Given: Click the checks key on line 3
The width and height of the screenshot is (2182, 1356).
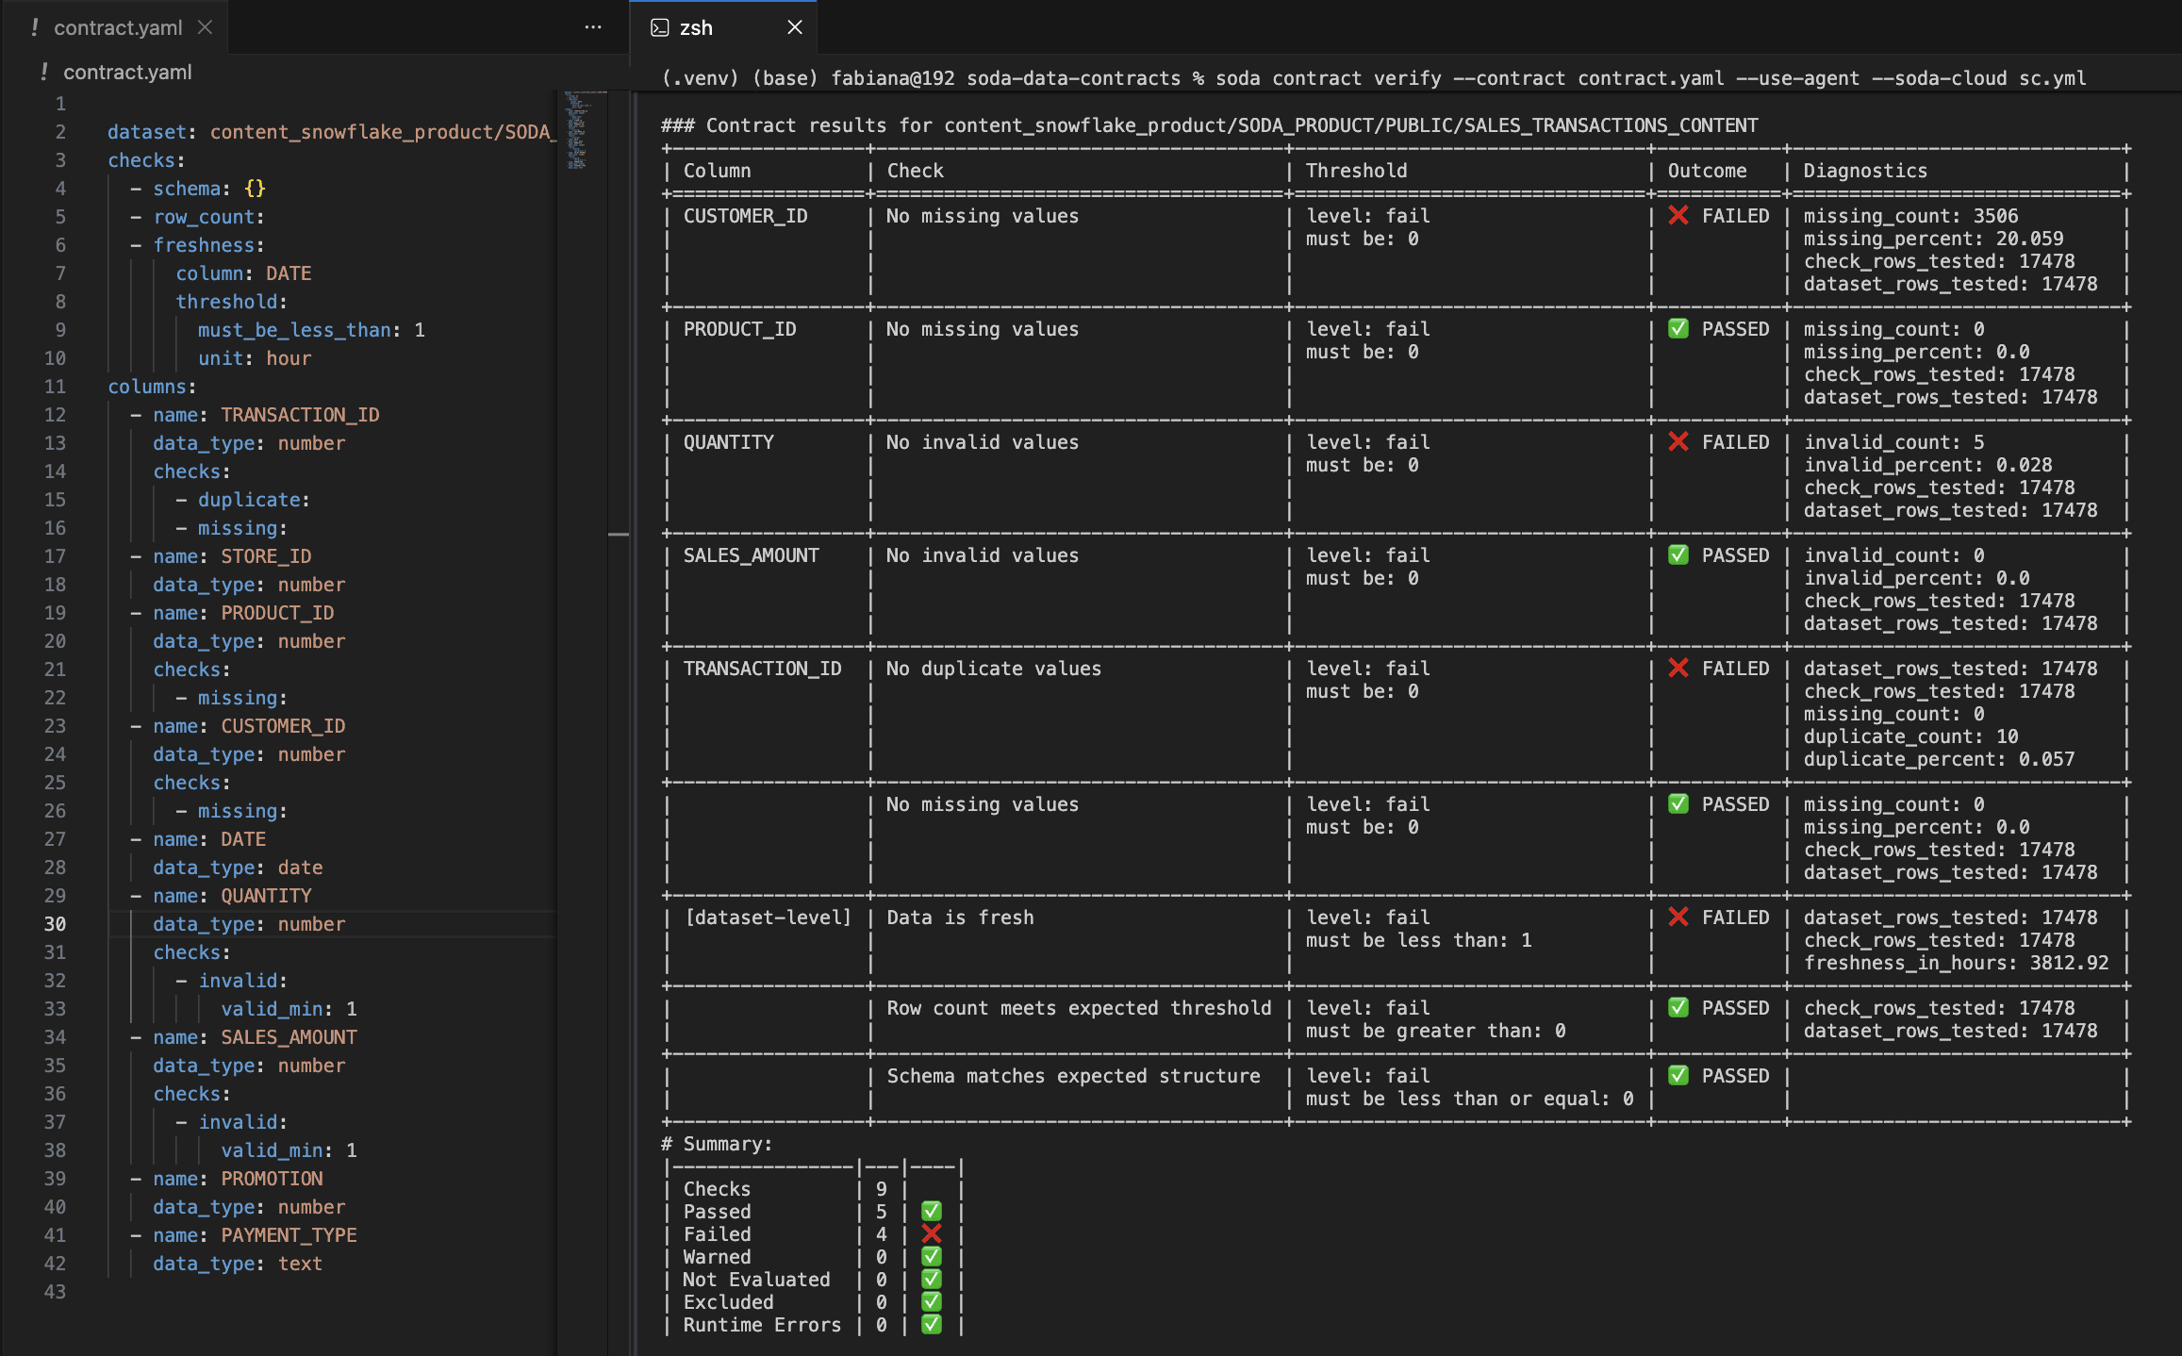Looking at the screenshot, I should 141,160.
